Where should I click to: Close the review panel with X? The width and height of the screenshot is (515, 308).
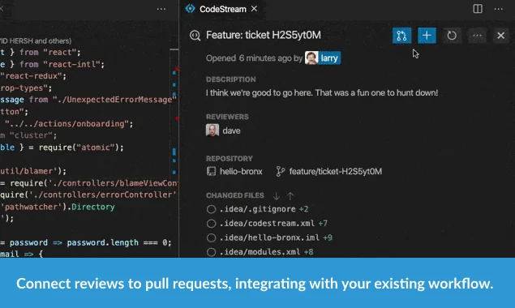click(500, 36)
